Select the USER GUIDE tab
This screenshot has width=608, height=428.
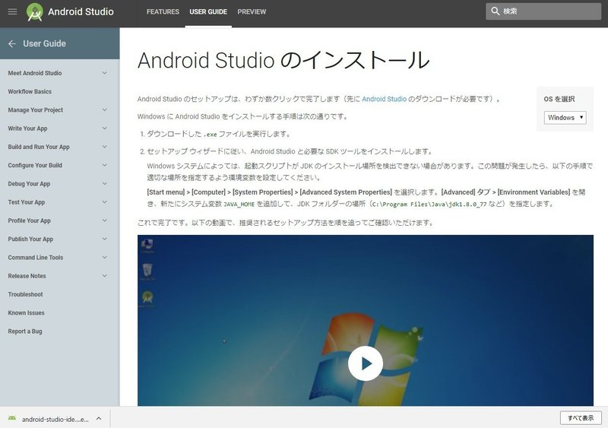pyautogui.click(x=208, y=11)
